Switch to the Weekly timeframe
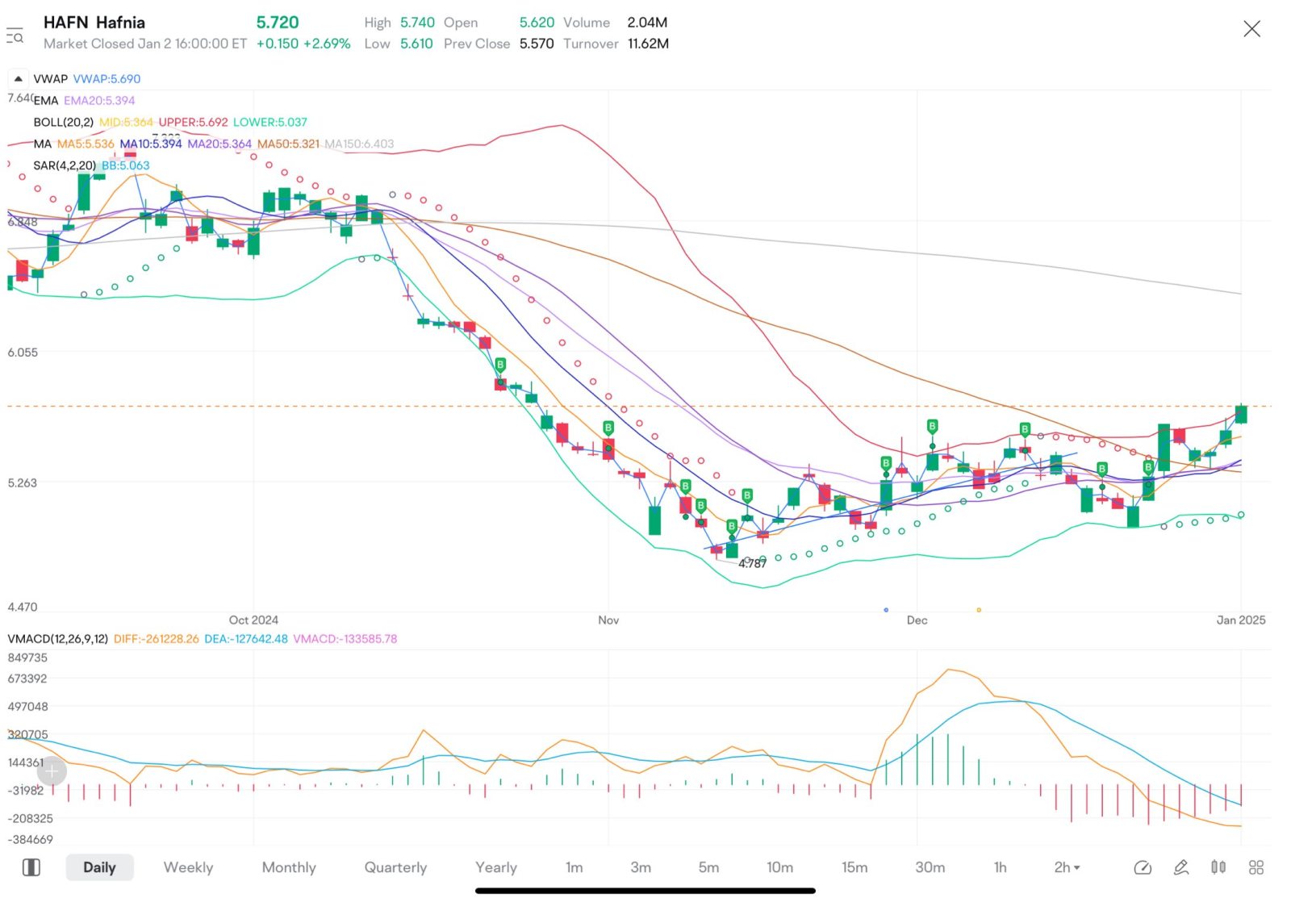1291x902 pixels. pyautogui.click(x=188, y=867)
